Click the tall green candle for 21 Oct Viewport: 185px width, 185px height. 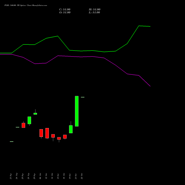77,111
